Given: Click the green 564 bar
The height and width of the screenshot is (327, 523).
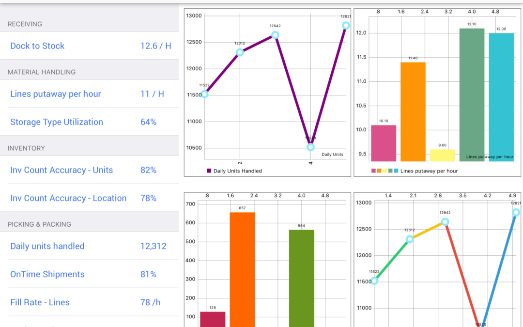Looking at the screenshot, I should click(301, 279).
